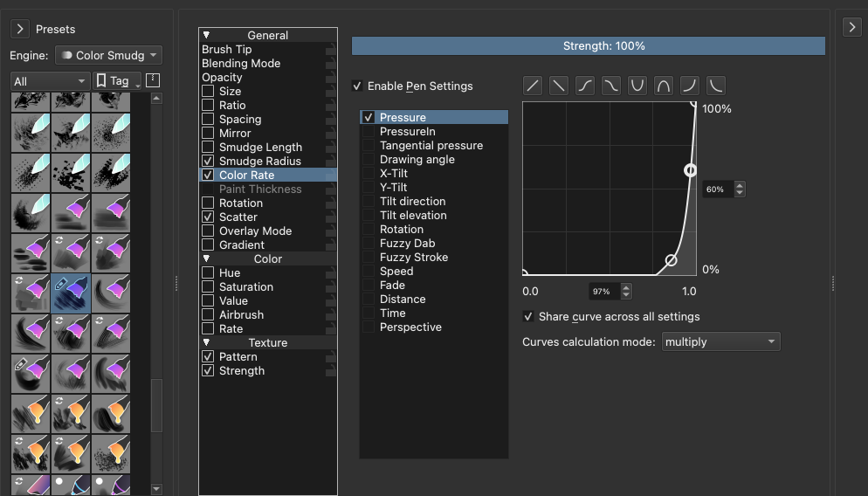Apply the linear falling curve preset
Image resolution: width=868 pixels, height=496 pixels.
point(559,86)
